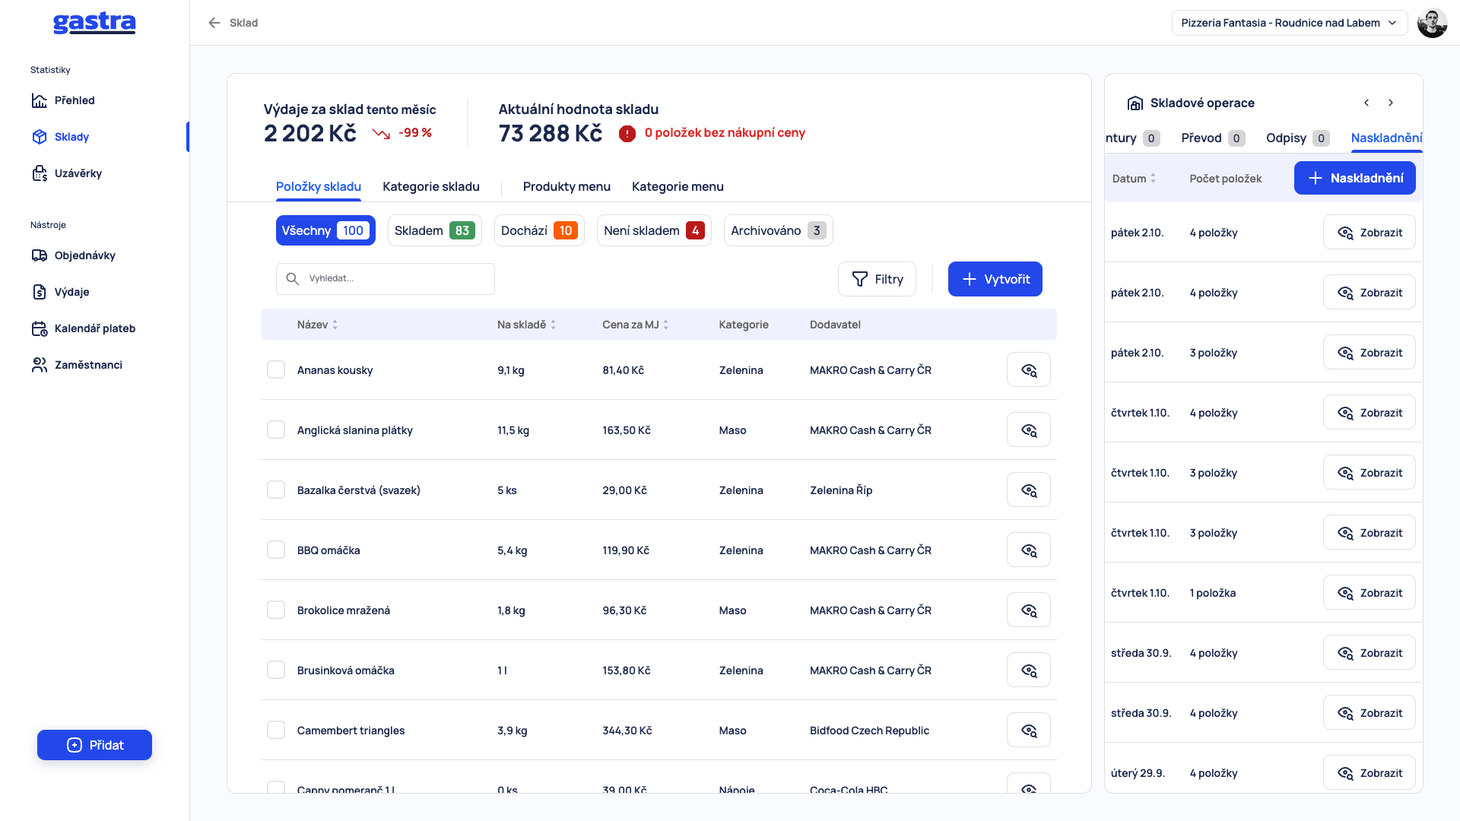Open Kalendář plateb in the sidebar
Screen dimensions: 1460x821
84,328
